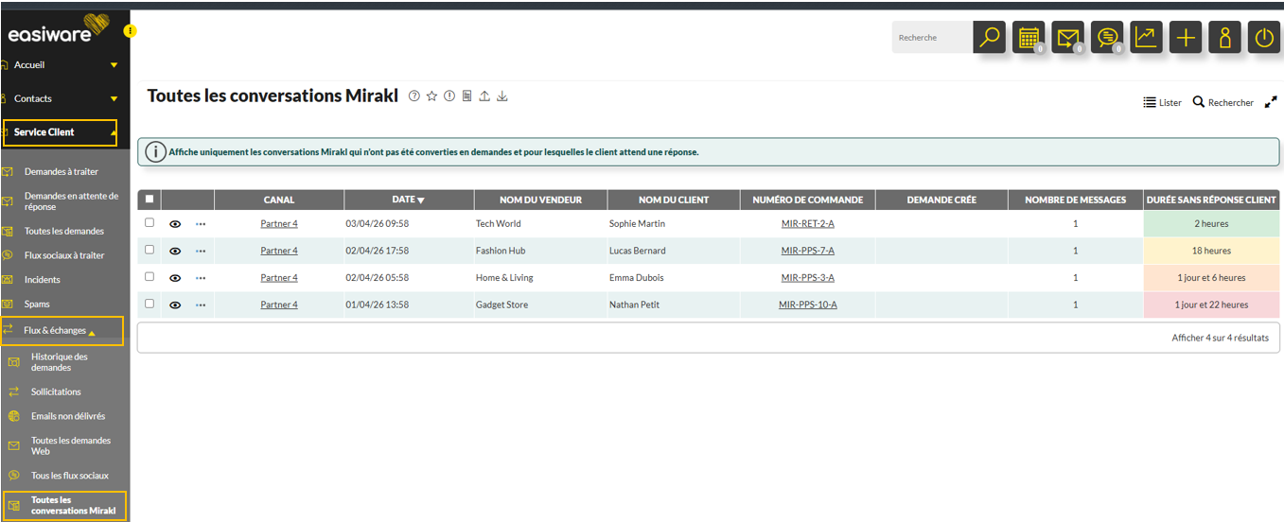The height and width of the screenshot is (522, 1284).
Task: Expand the Accueil menu arrow
Action: point(114,65)
